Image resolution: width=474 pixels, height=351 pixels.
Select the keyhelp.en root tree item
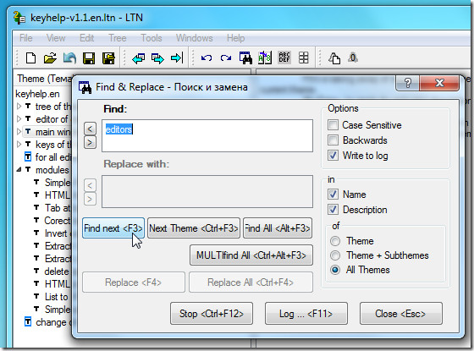coord(37,94)
